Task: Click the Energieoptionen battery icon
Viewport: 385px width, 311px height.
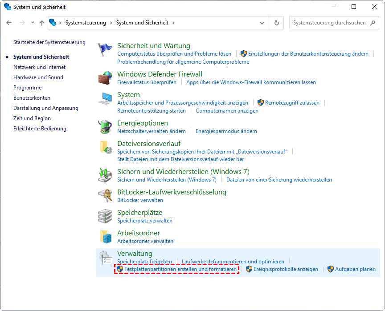Action: coord(105,126)
